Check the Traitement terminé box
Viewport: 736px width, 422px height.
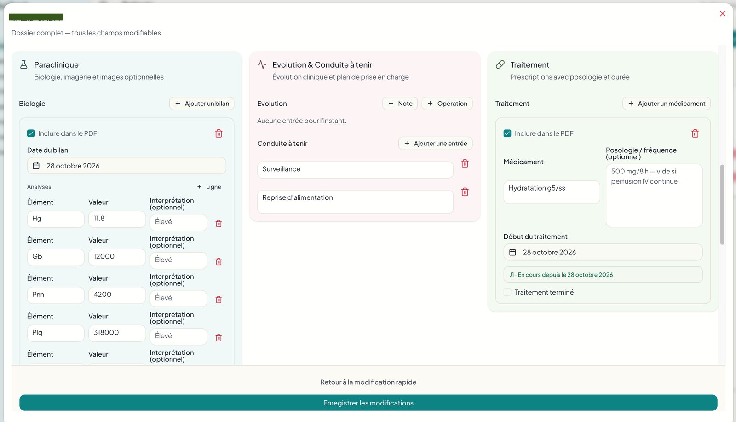(x=507, y=292)
